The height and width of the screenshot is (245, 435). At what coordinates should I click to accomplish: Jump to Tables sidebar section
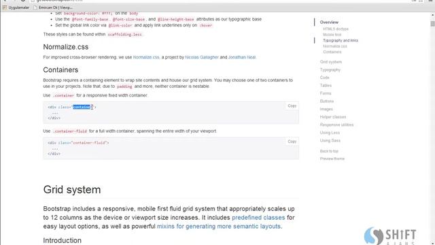pos(326,85)
